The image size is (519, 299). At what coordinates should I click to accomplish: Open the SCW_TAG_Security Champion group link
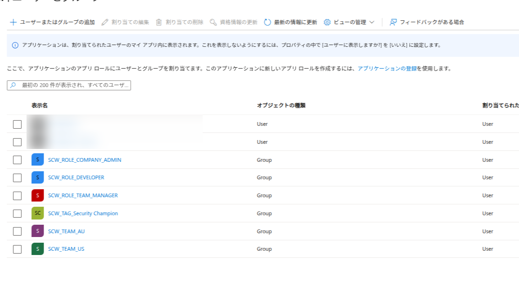(x=83, y=213)
